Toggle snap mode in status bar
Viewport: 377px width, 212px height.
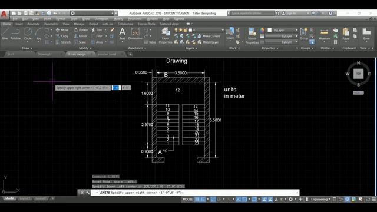(x=203, y=199)
